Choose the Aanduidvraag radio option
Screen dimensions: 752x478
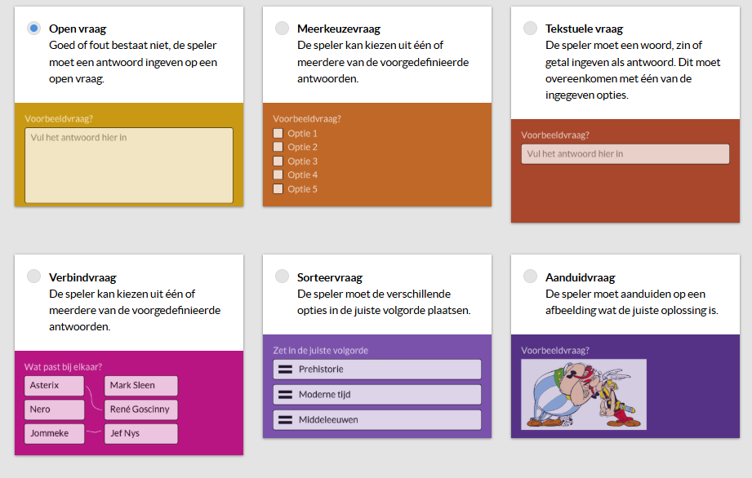[530, 277]
